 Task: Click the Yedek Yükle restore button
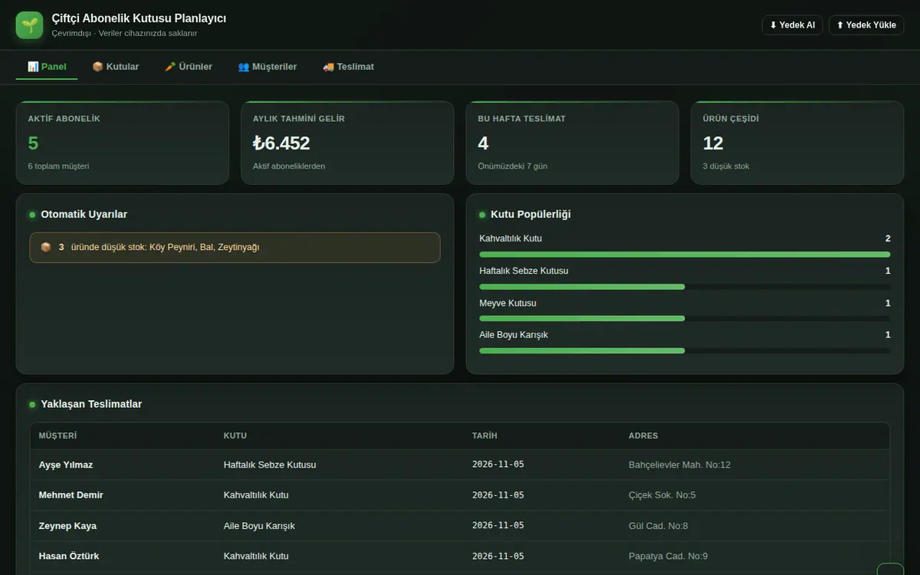pos(866,25)
